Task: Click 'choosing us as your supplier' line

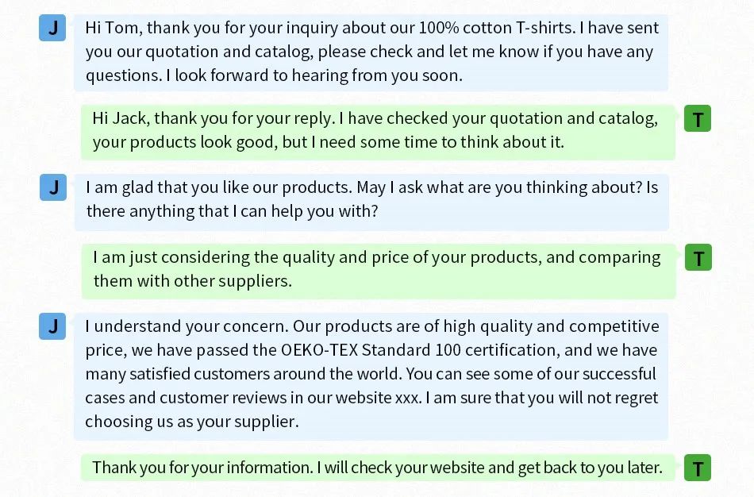Action: pos(192,422)
